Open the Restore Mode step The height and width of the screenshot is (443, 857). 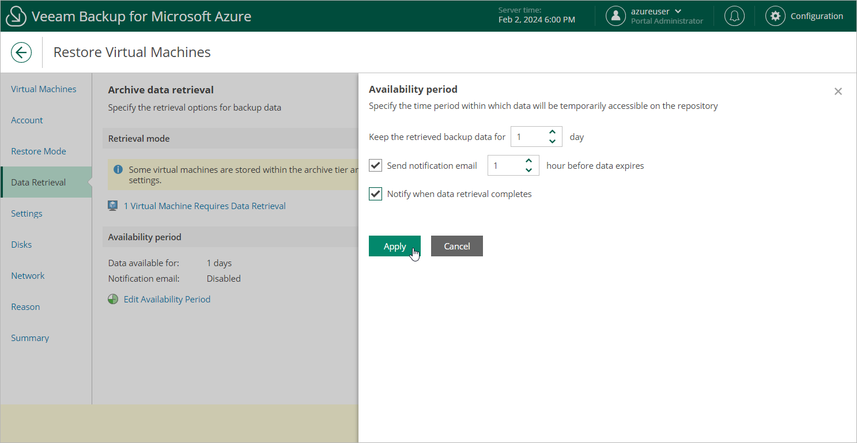(39, 152)
